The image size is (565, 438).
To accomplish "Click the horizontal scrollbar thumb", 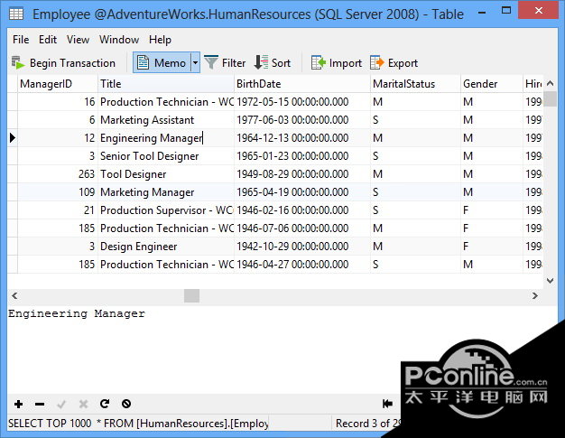I will coord(191,296).
